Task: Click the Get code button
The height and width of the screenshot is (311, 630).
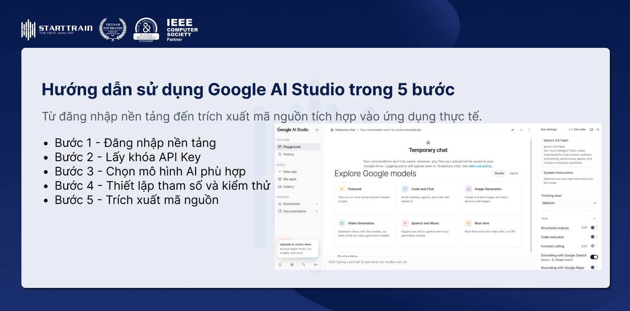Action: coord(577,130)
